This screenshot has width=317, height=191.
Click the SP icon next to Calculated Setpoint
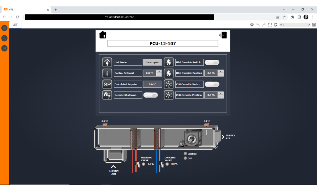point(107,84)
